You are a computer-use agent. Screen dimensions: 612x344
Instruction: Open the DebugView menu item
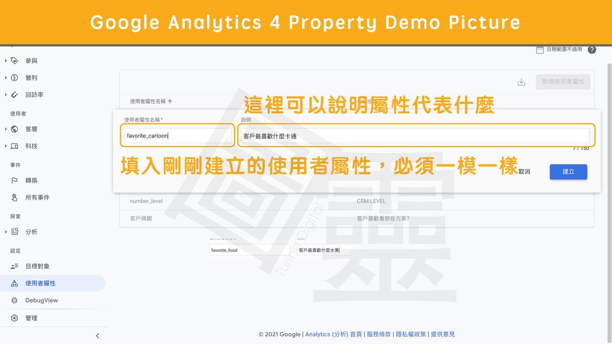42,300
